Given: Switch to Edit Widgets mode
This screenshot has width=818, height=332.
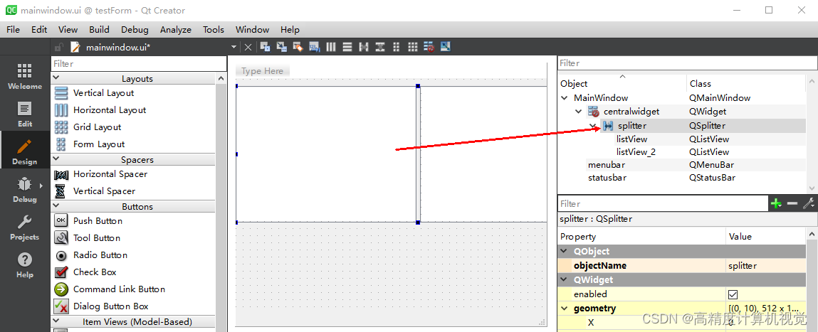Looking at the screenshot, I should pyautogui.click(x=265, y=47).
